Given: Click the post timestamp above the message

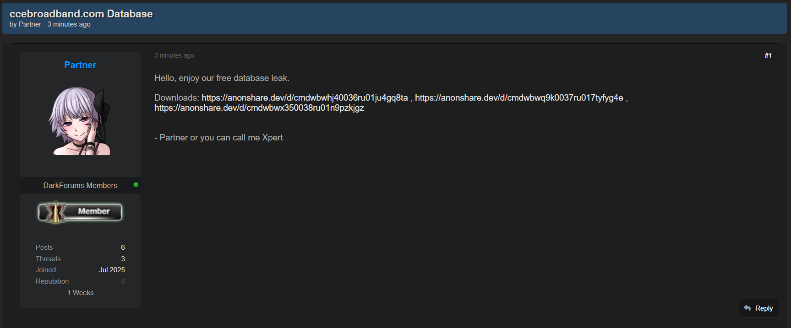Looking at the screenshot, I should click(174, 55).
